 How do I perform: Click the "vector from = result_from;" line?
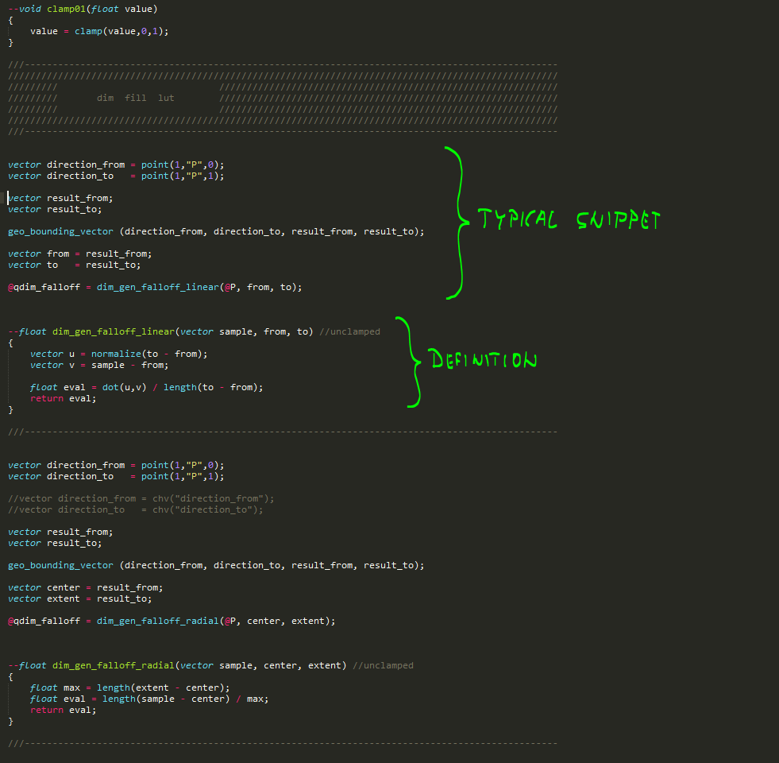(79, 254)
